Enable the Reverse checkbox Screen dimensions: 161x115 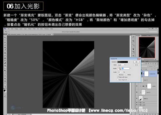tap(118, 75)
